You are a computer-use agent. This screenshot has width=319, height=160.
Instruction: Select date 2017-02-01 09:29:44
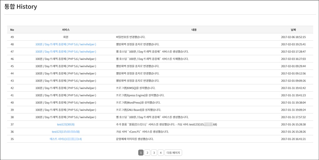pyautogui.click(x=293, y=66)
